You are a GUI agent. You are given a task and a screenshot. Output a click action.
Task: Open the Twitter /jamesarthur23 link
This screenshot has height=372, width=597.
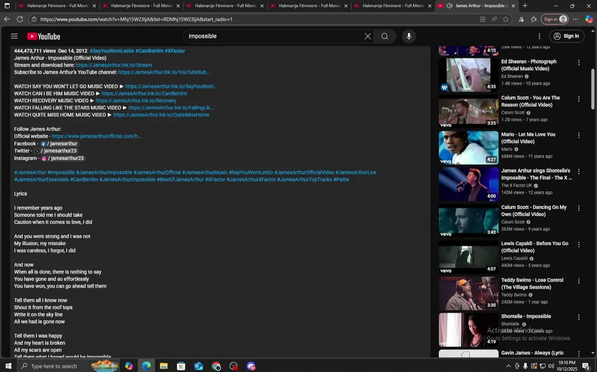(55, 151)
